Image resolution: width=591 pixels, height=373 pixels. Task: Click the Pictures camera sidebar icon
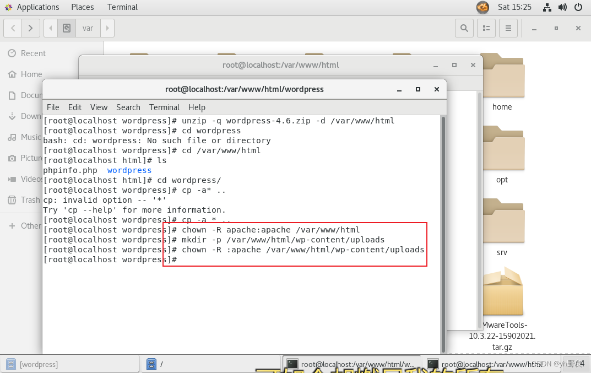12,158
